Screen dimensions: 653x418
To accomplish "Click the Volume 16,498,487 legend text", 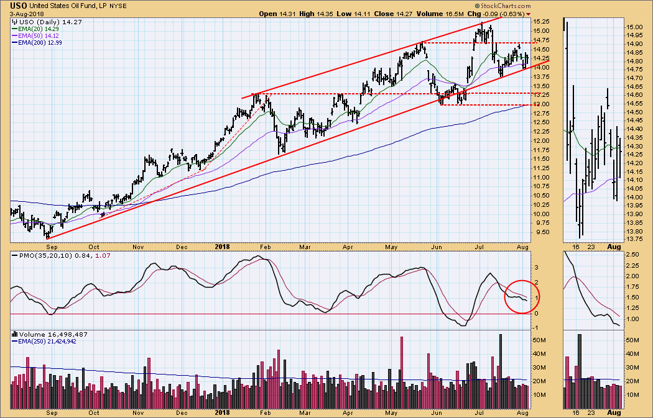I will [53, 334].
